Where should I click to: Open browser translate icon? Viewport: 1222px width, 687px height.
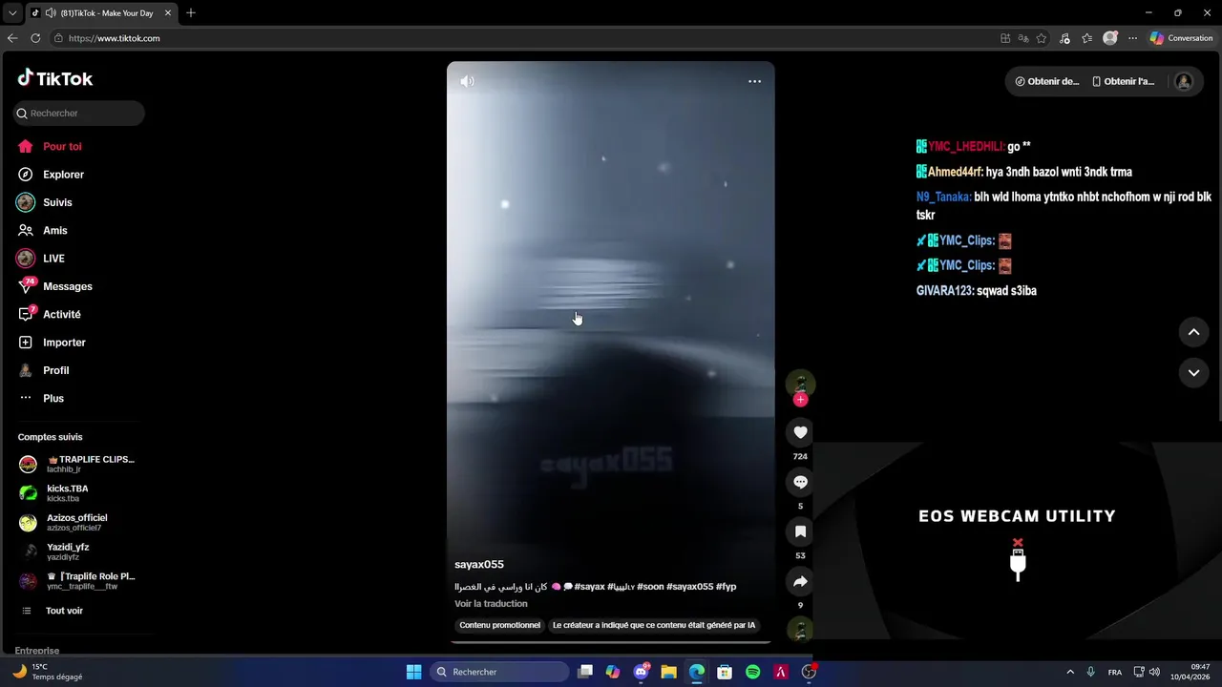point(1023,38)
